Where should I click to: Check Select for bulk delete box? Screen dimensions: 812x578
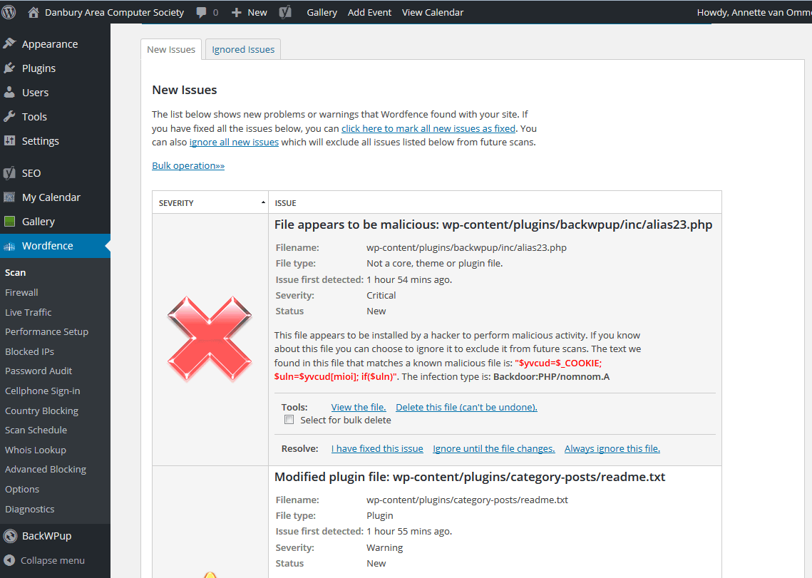pos(289,420)
